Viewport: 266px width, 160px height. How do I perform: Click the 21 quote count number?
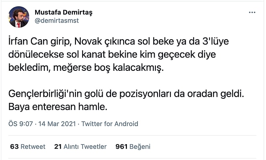click(58, 147)
